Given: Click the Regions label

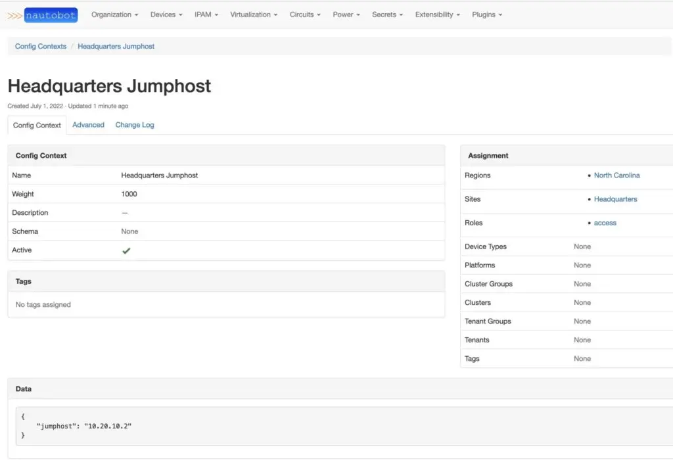Looking at the screenshot, I should (x=477, y=175).
